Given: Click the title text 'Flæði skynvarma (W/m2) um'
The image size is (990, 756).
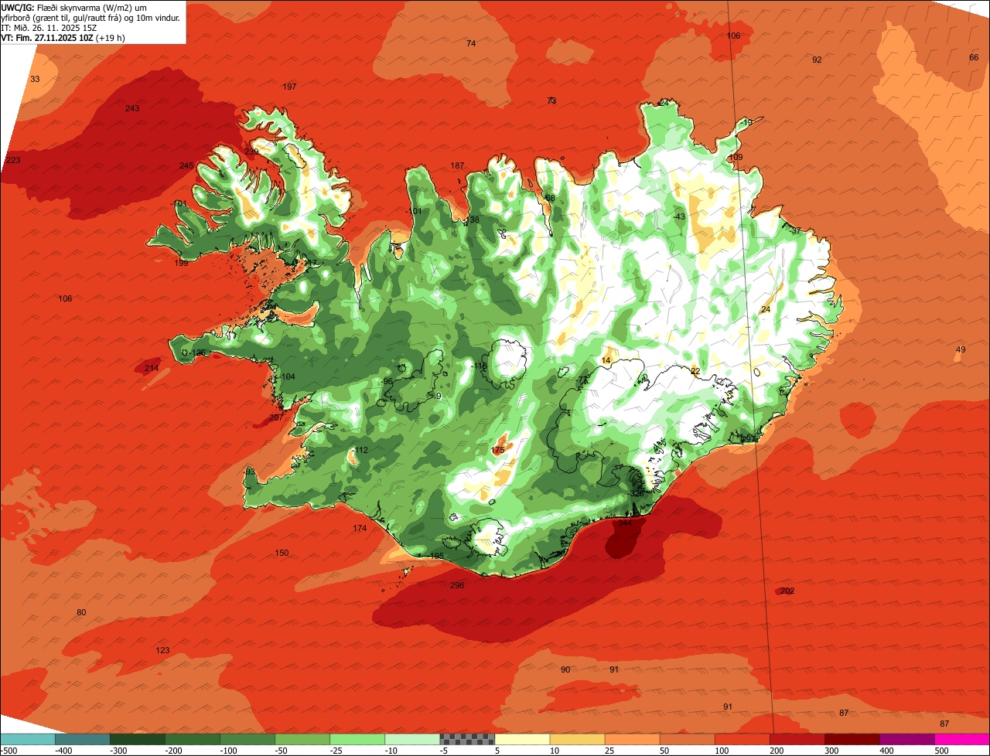Looking at the screenshot, I should pyautogui.click(x=91, y=7).
